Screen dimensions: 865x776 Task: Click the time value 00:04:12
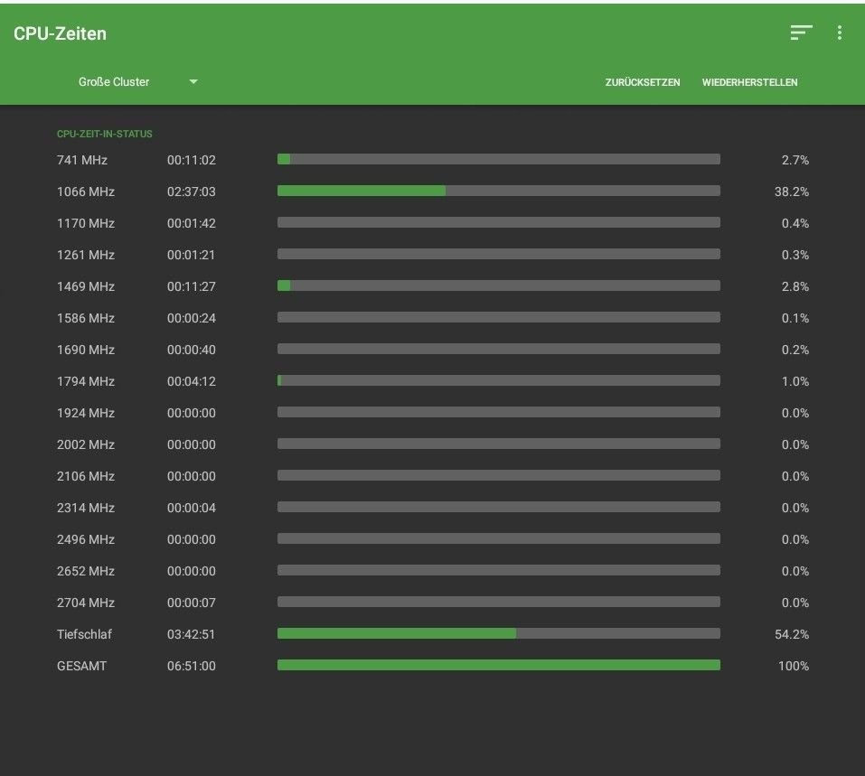(192, 381)
